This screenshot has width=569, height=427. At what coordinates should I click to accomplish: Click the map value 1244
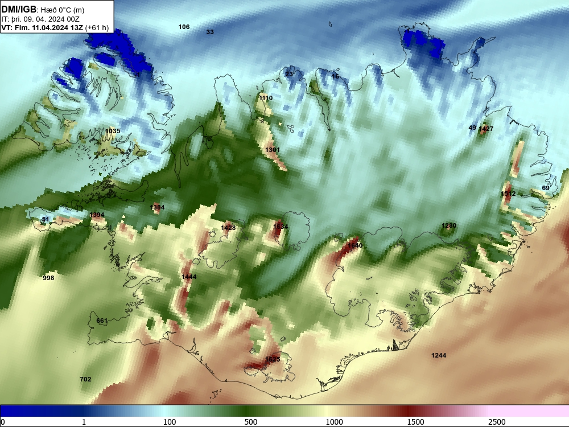(x=439, y=355)
